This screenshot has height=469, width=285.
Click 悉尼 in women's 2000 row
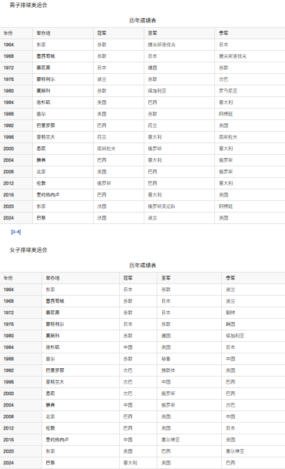click(50, 394)
